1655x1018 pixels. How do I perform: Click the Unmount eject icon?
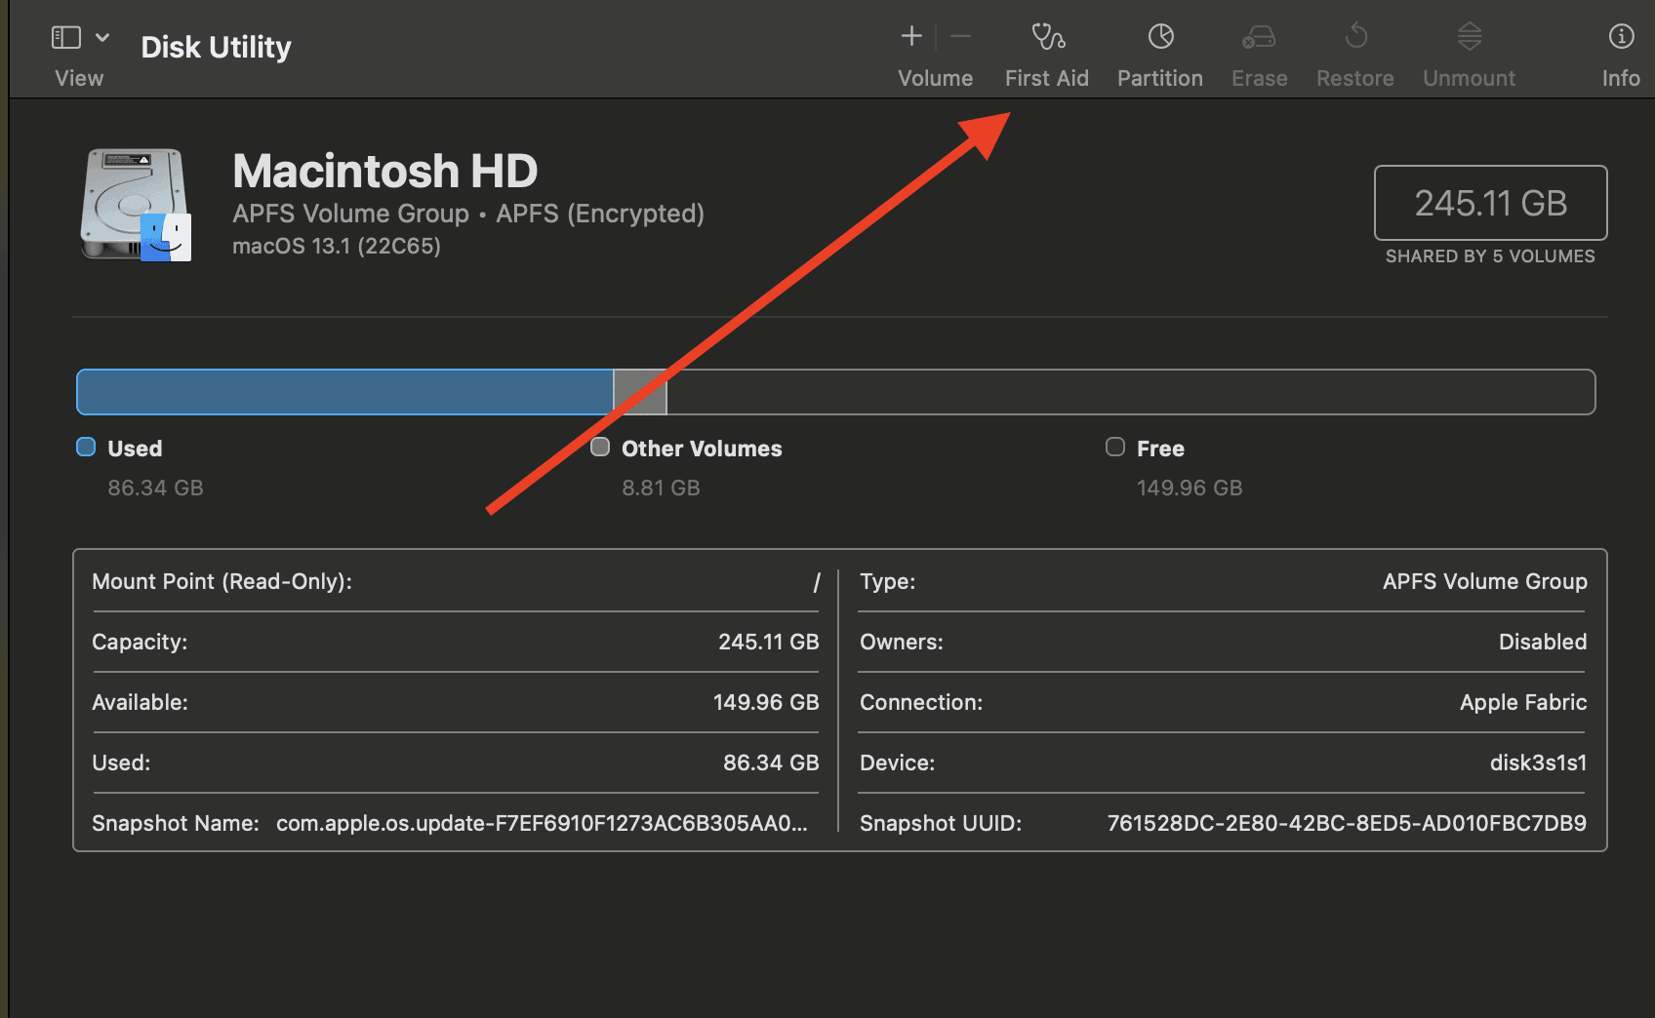pyautogui.click(x=1469, y=37)
